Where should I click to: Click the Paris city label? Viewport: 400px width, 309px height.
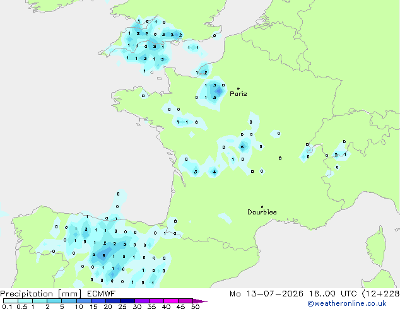[238, 94]
